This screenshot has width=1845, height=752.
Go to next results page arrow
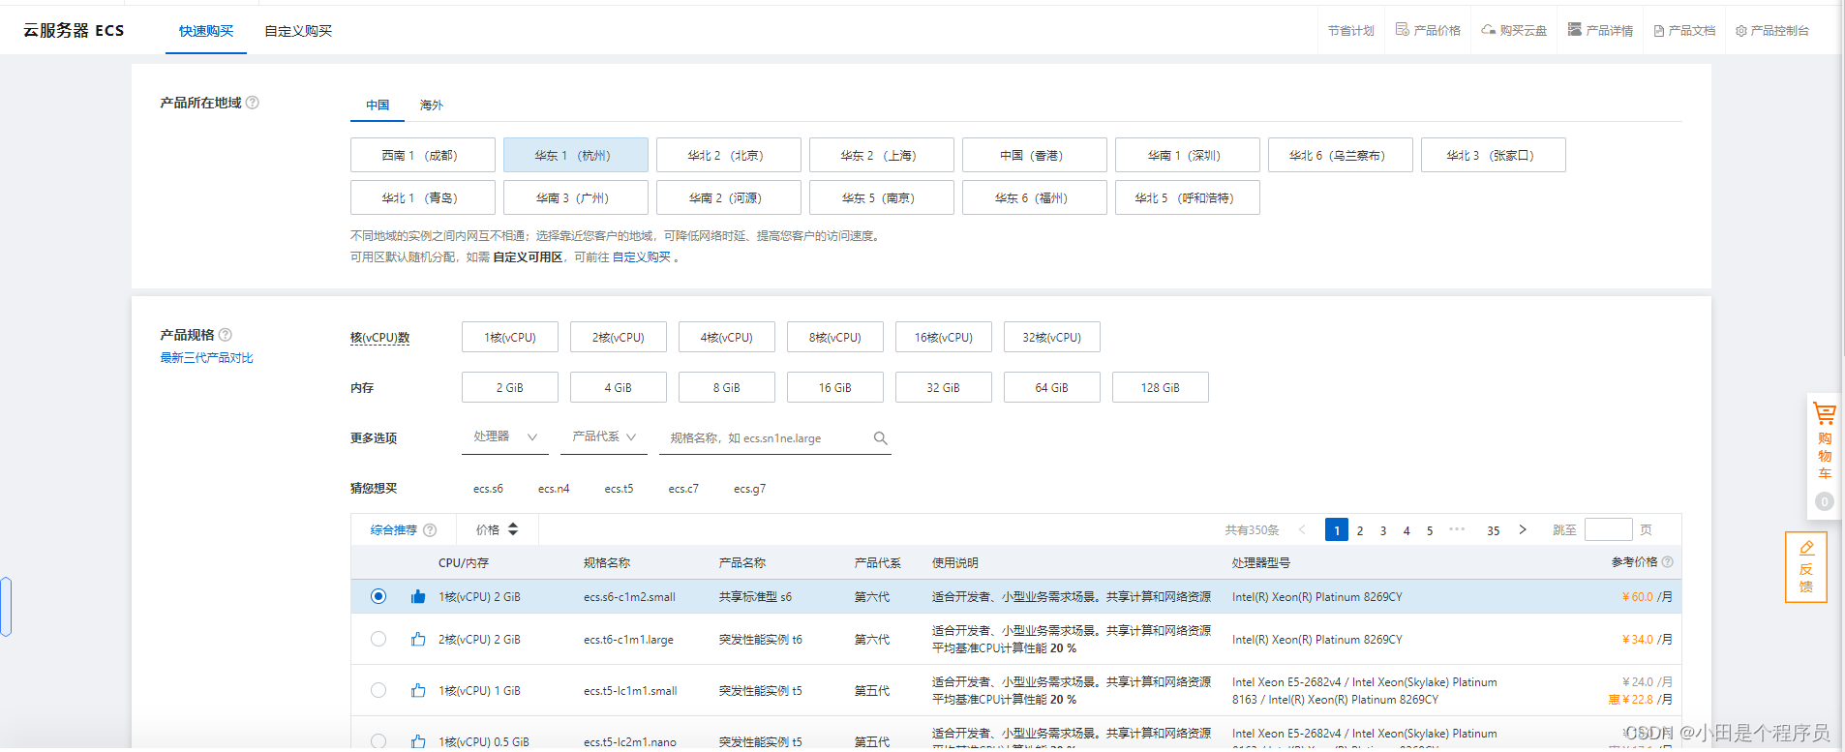click(1523, 529)
